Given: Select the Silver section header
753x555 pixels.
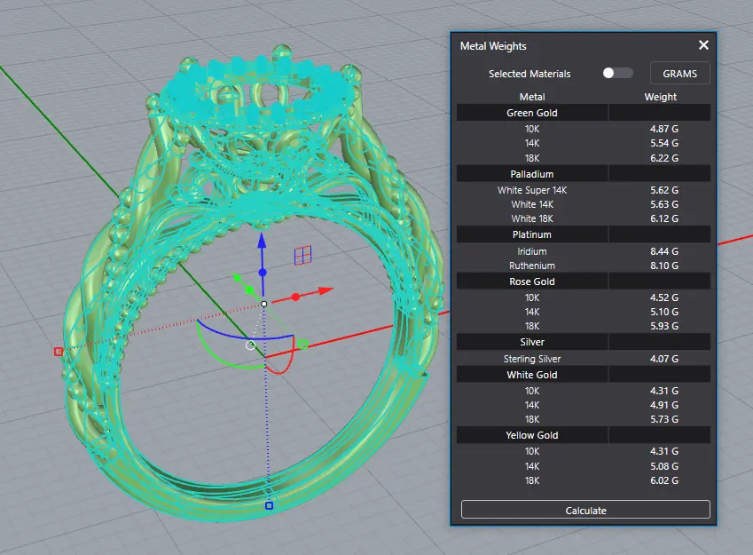Looking at the screenshot, I should tap(583, 342).
